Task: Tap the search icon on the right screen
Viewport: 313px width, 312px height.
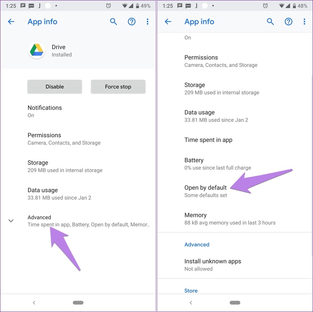Action: [x=270, y=22]
